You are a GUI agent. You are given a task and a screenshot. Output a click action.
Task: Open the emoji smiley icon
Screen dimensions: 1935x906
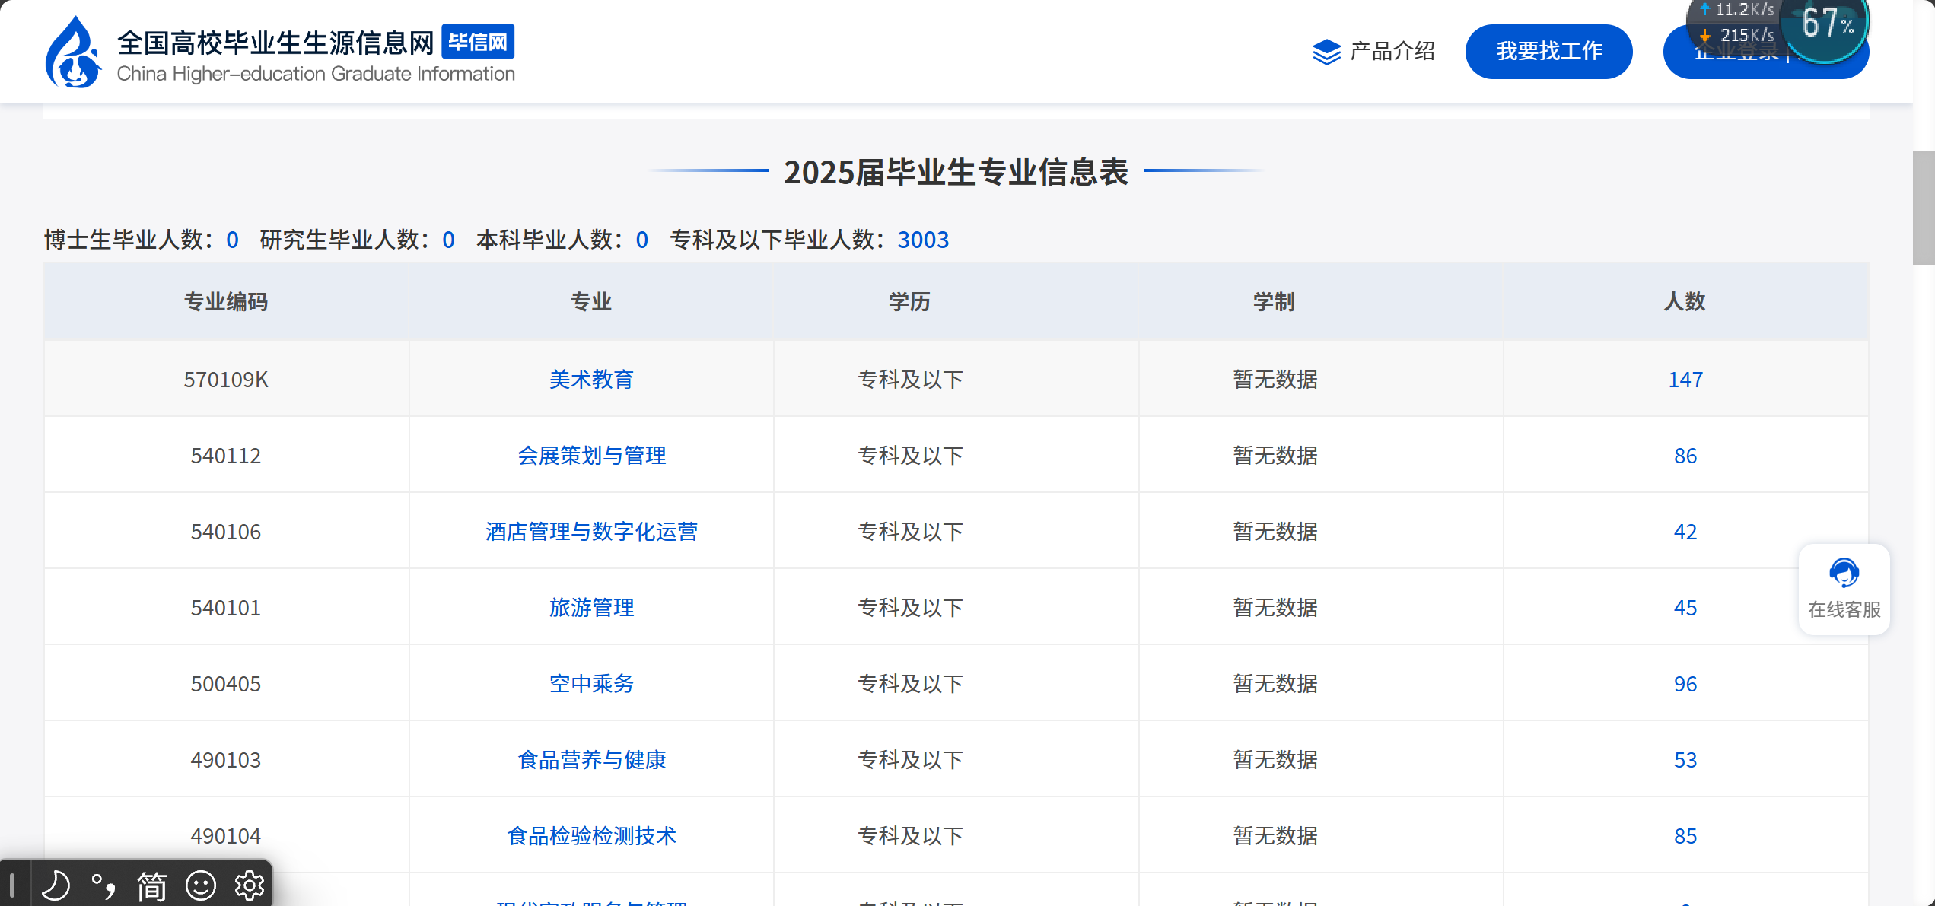(x=201, y=885)
